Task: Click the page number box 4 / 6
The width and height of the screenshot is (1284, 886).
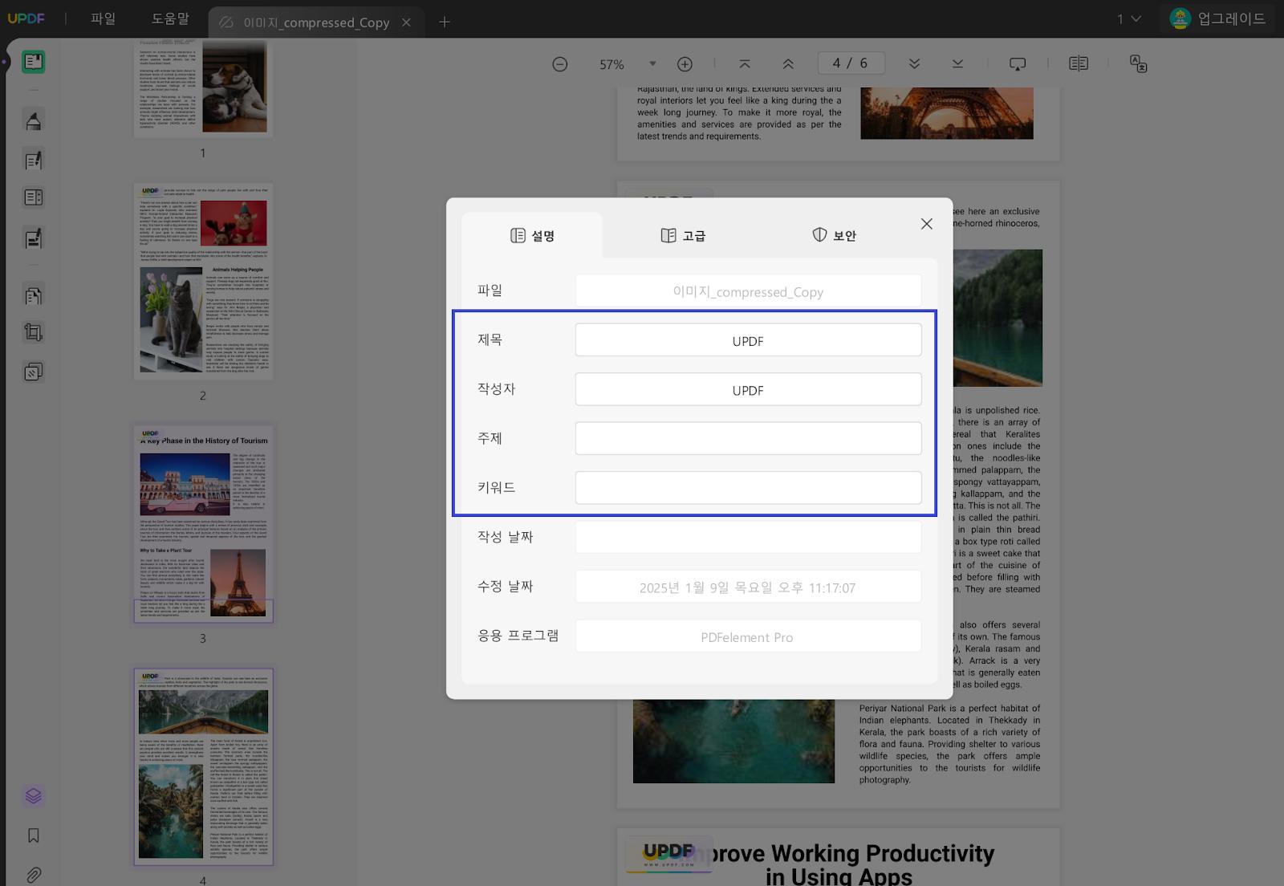Action: (x=851, y=63)
